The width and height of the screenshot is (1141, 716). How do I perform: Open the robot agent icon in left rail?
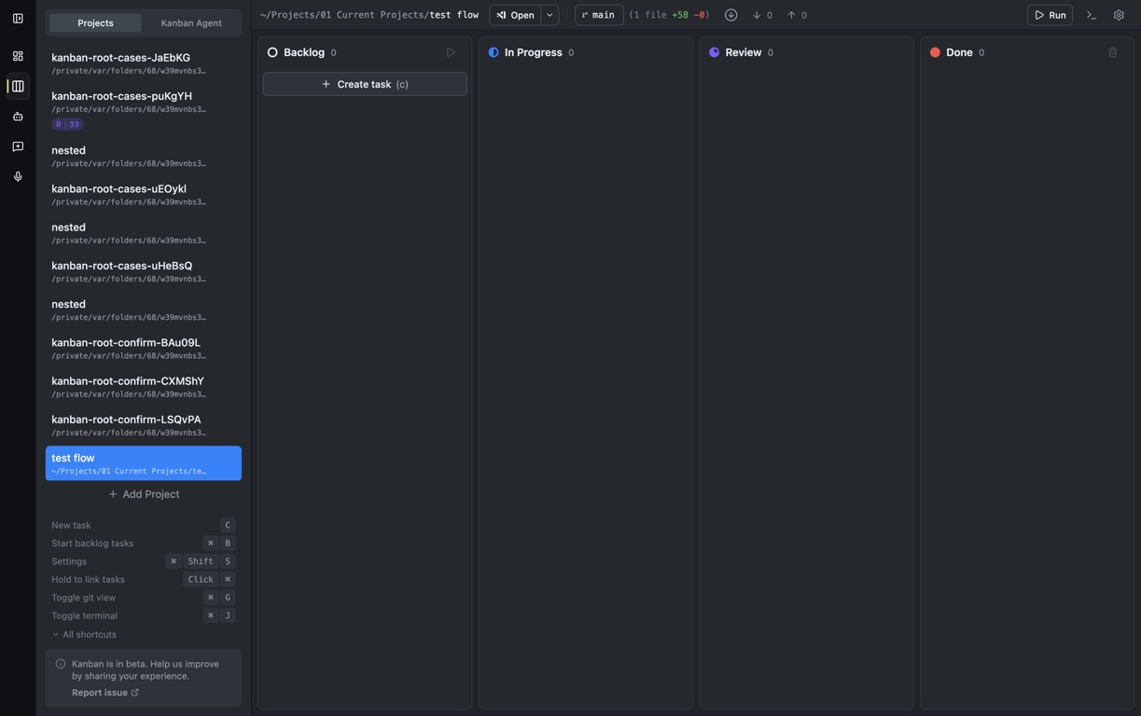coord(18,117)
